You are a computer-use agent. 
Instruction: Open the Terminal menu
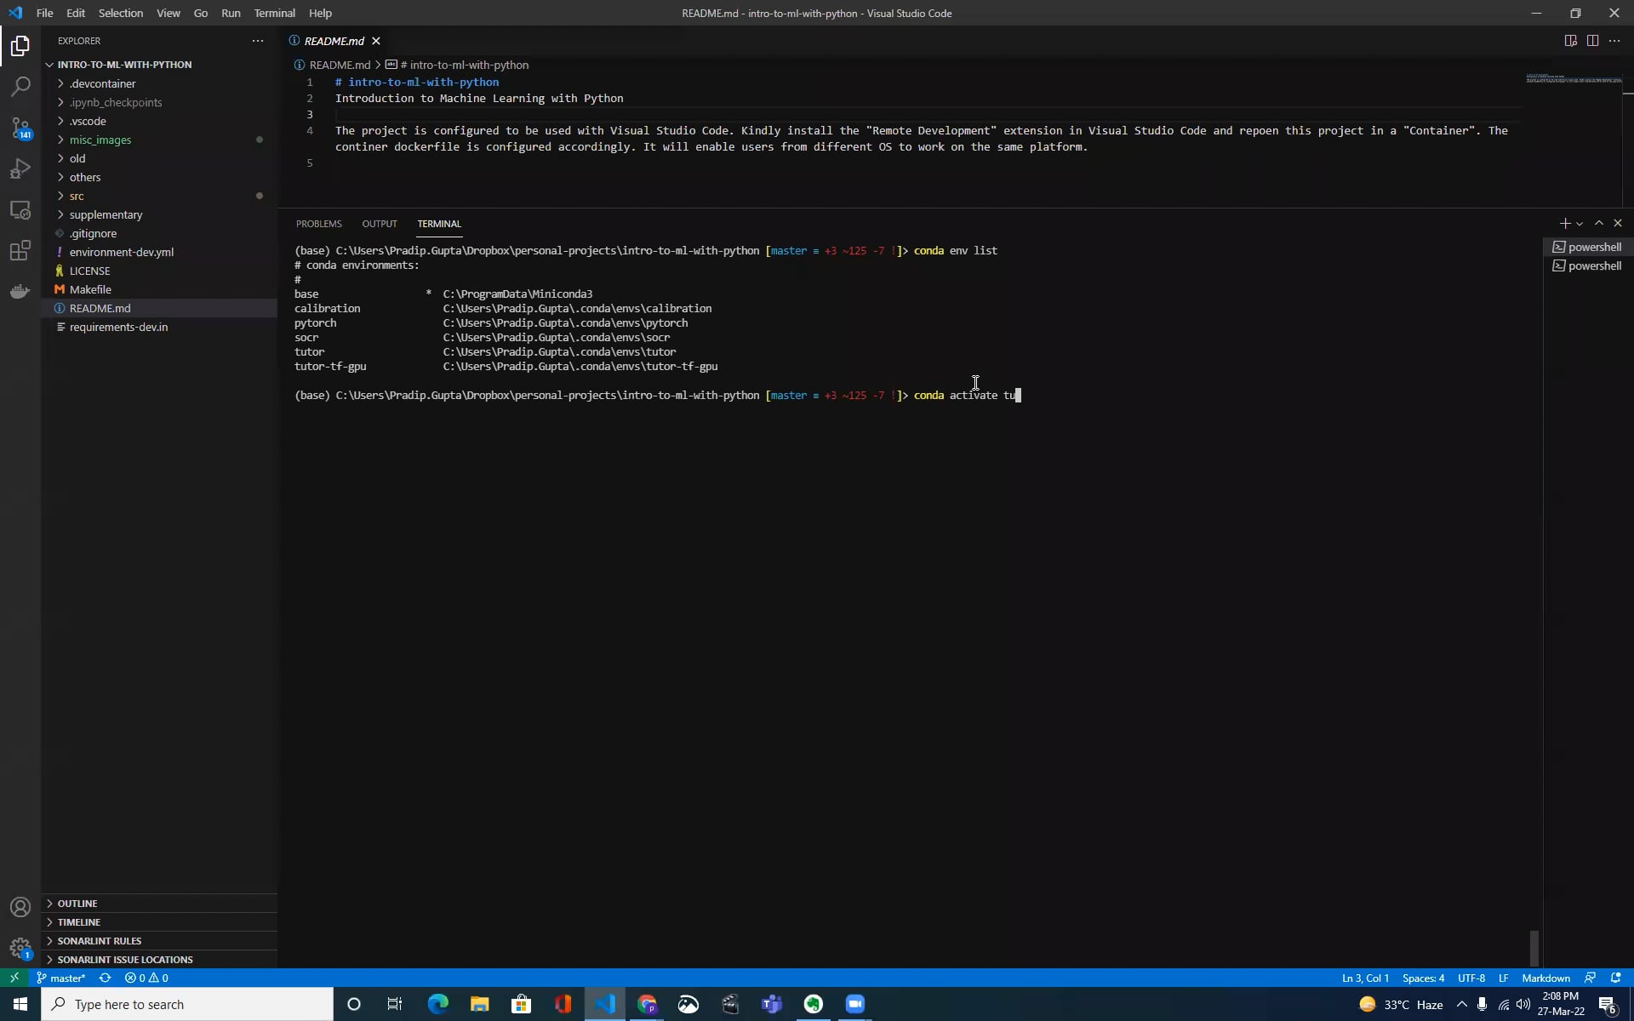coord(274,13)
